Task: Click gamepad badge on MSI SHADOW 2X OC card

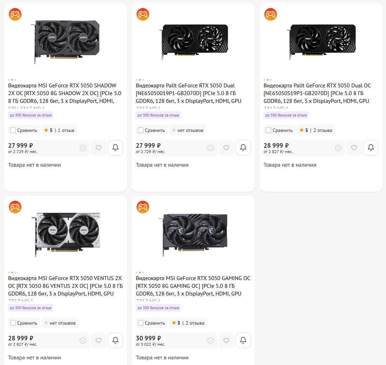Action: 15,14
